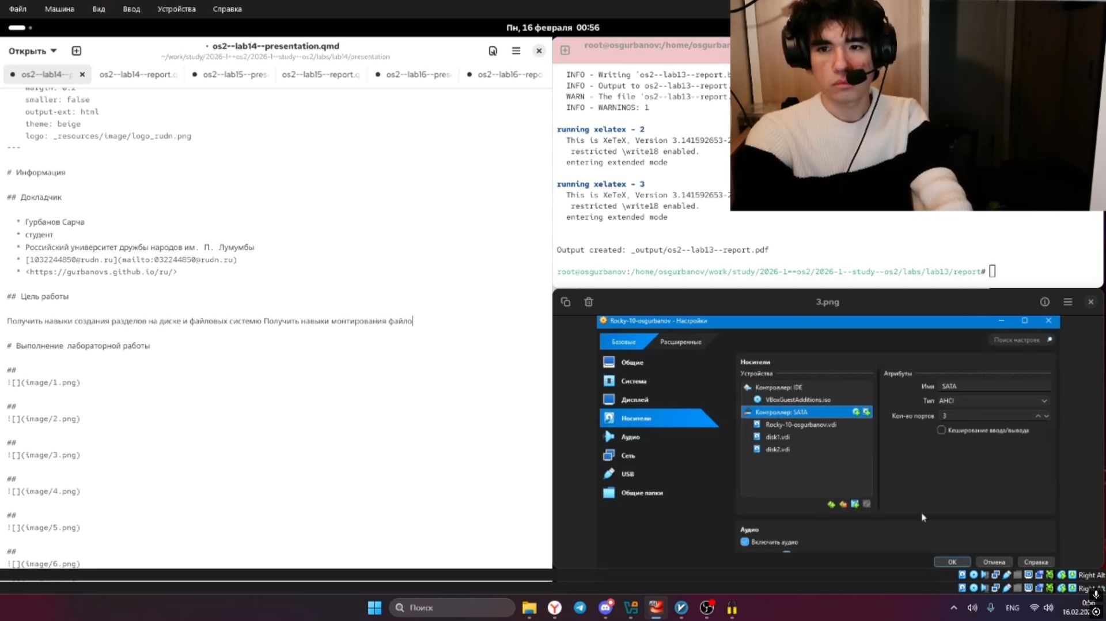Open Wi-Fi network tray settings
The image size is (1106, 621).
pos(1035,608)
